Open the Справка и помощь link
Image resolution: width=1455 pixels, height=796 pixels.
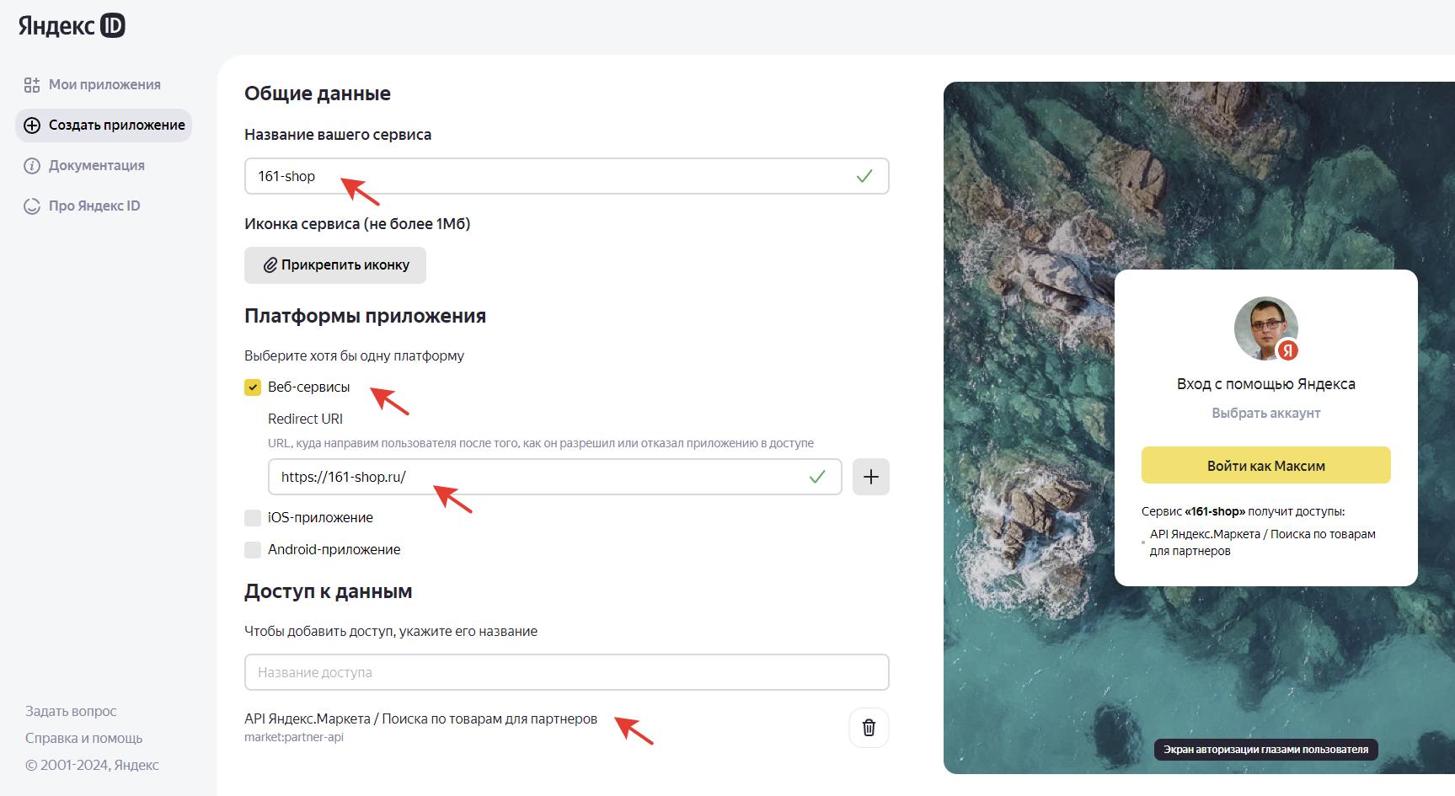click(83, 738)
